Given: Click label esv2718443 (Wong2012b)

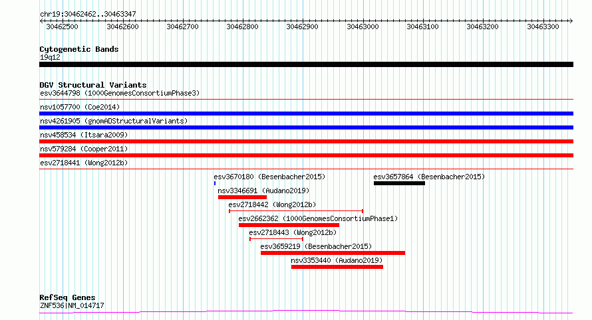Looking at the screenshot, I should tap(293, 232).
